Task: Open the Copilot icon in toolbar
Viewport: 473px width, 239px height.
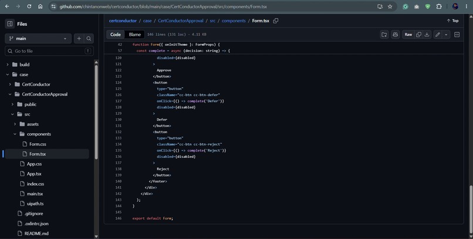Action: 395,35
